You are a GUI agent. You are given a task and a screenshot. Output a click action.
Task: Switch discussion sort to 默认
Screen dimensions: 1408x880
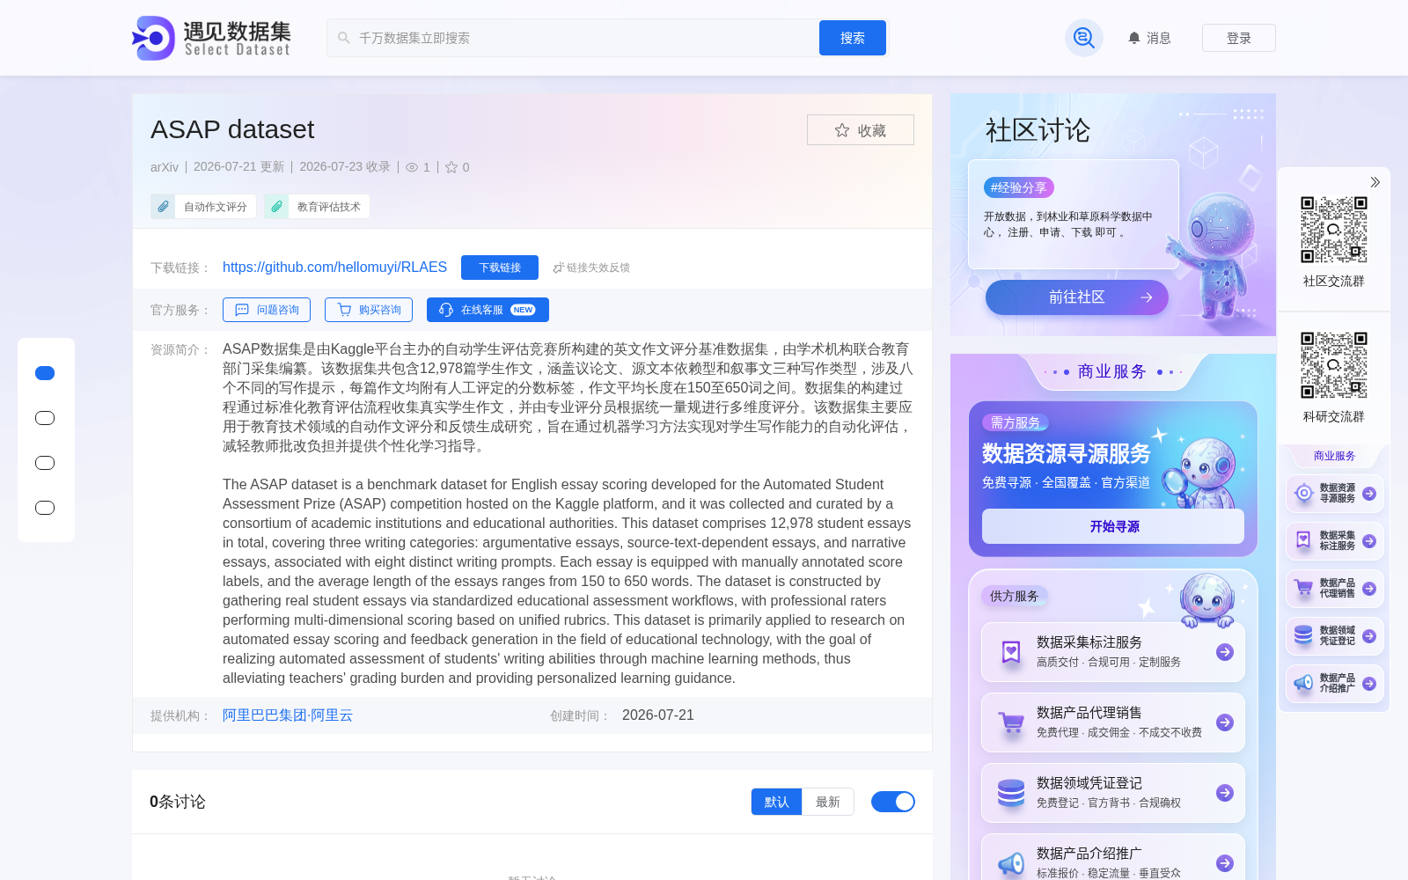click(x=776, y=802)
